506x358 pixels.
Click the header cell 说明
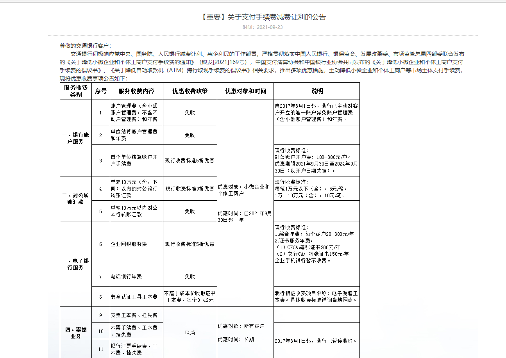point(317,91)
